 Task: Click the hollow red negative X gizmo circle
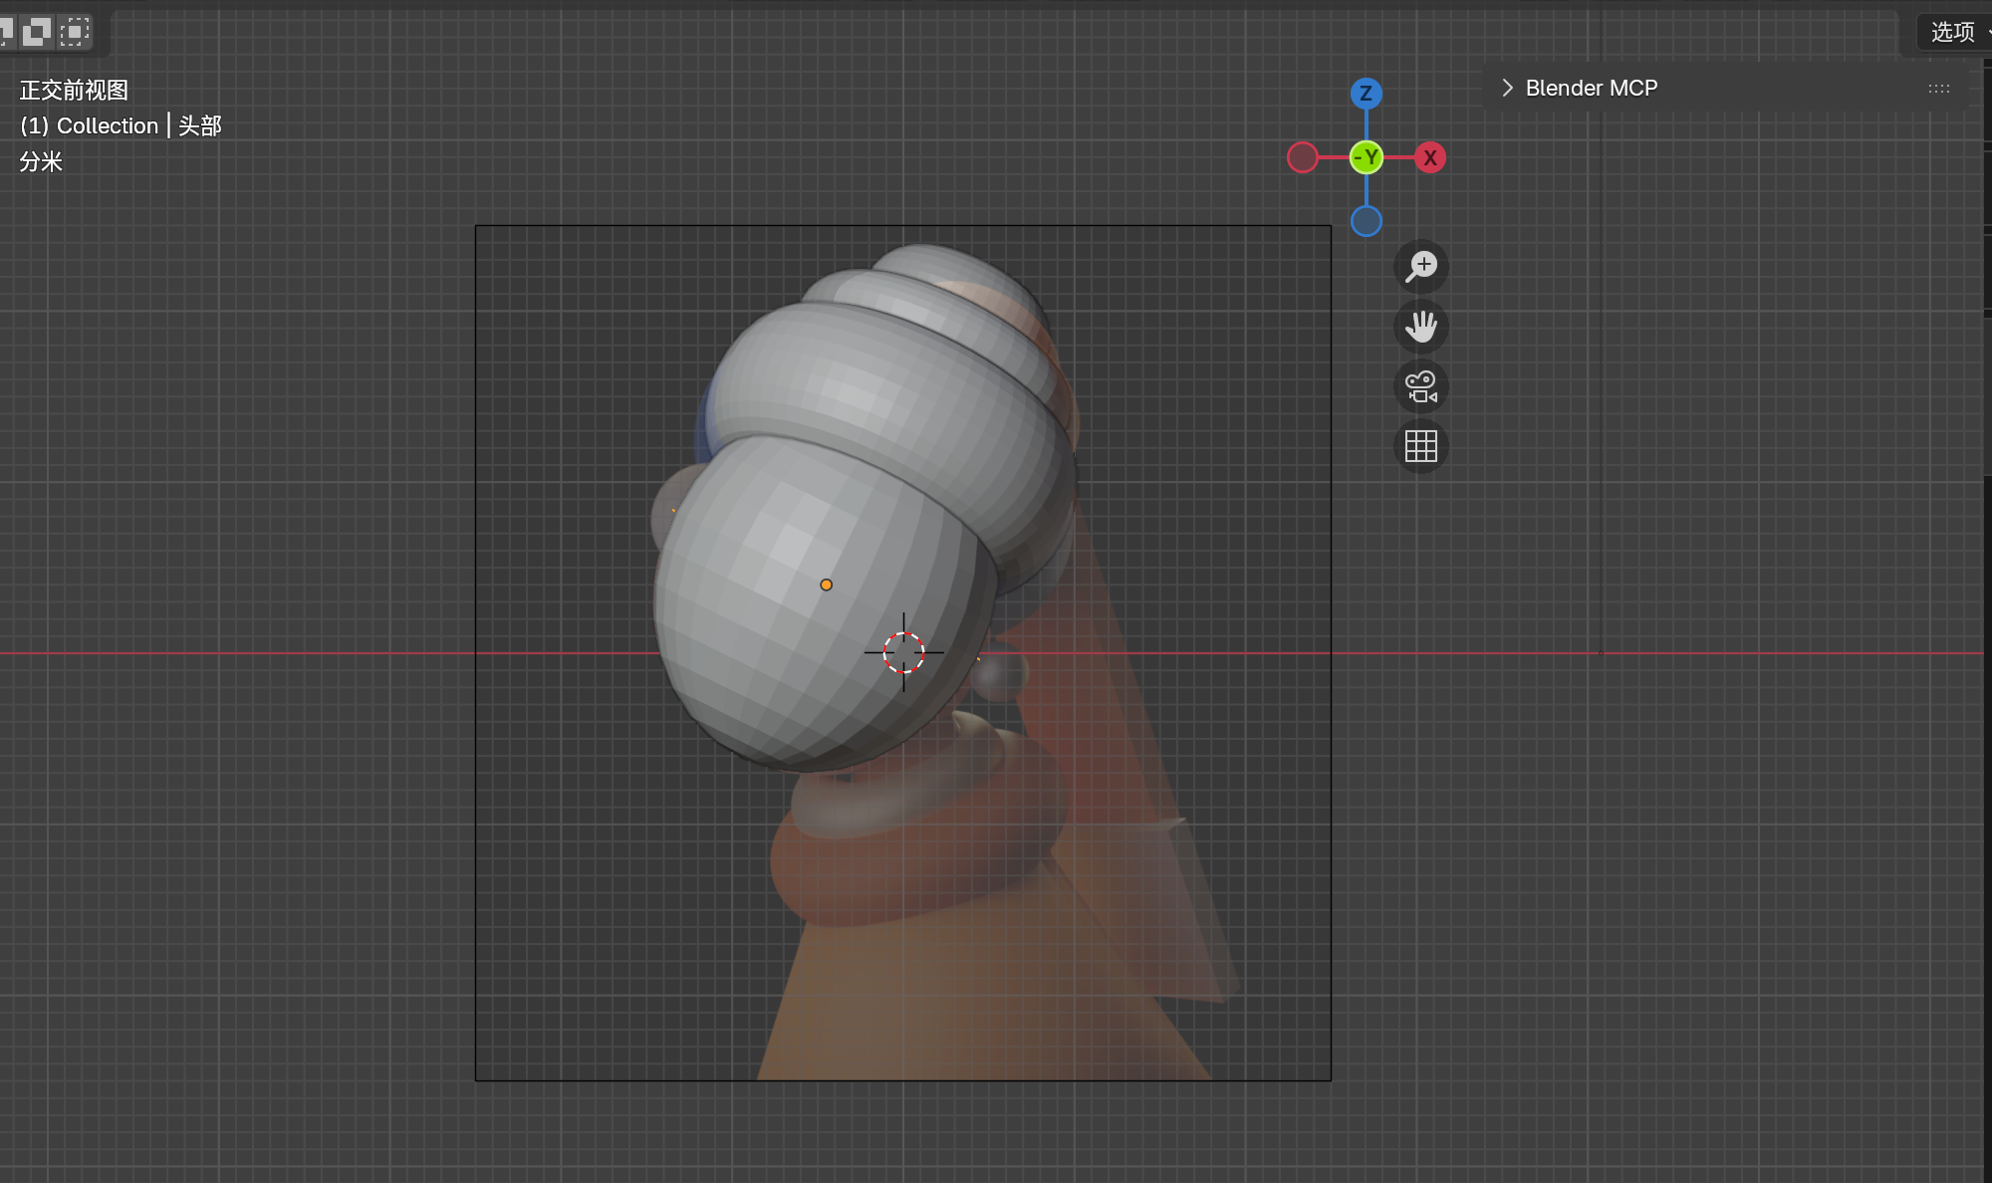coord(1302,157)
